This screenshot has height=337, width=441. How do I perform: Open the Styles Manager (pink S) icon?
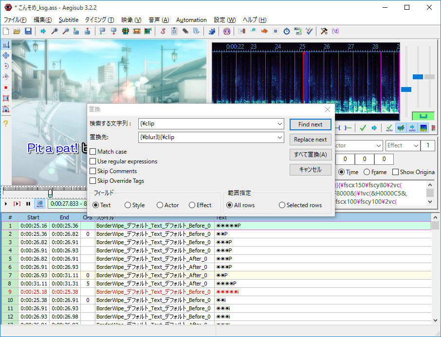pyautogui.click(x=163, y=31)
